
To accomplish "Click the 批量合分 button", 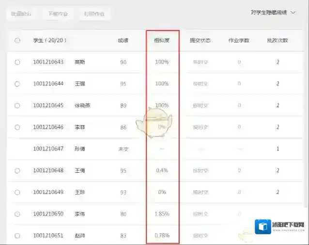I will [x=22, y=14].
